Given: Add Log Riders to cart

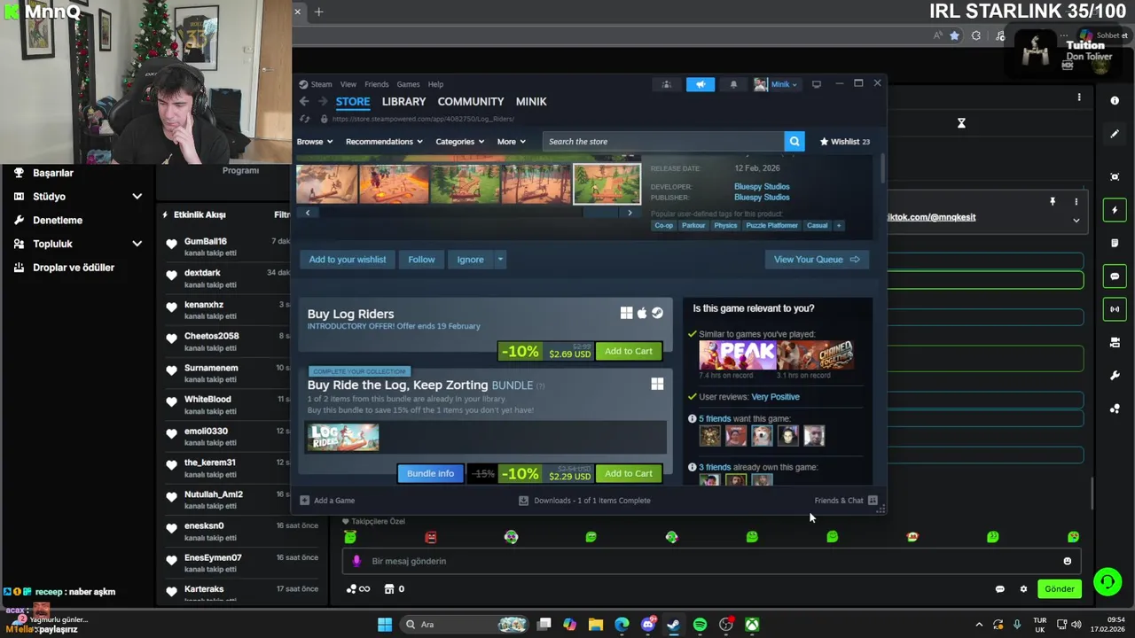Looking at the screenshot, I should tap(629, 352).
